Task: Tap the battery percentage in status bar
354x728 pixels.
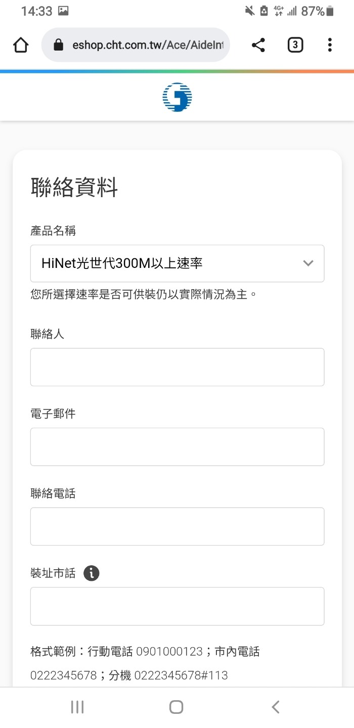Action: 313,11
